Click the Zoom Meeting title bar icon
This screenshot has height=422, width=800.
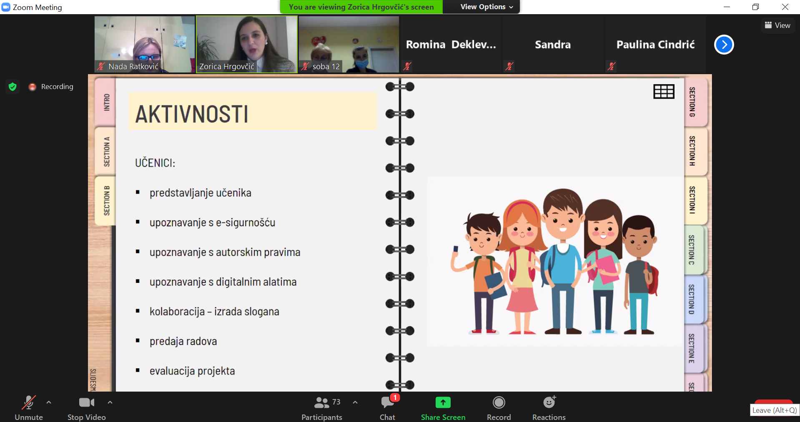6,7
